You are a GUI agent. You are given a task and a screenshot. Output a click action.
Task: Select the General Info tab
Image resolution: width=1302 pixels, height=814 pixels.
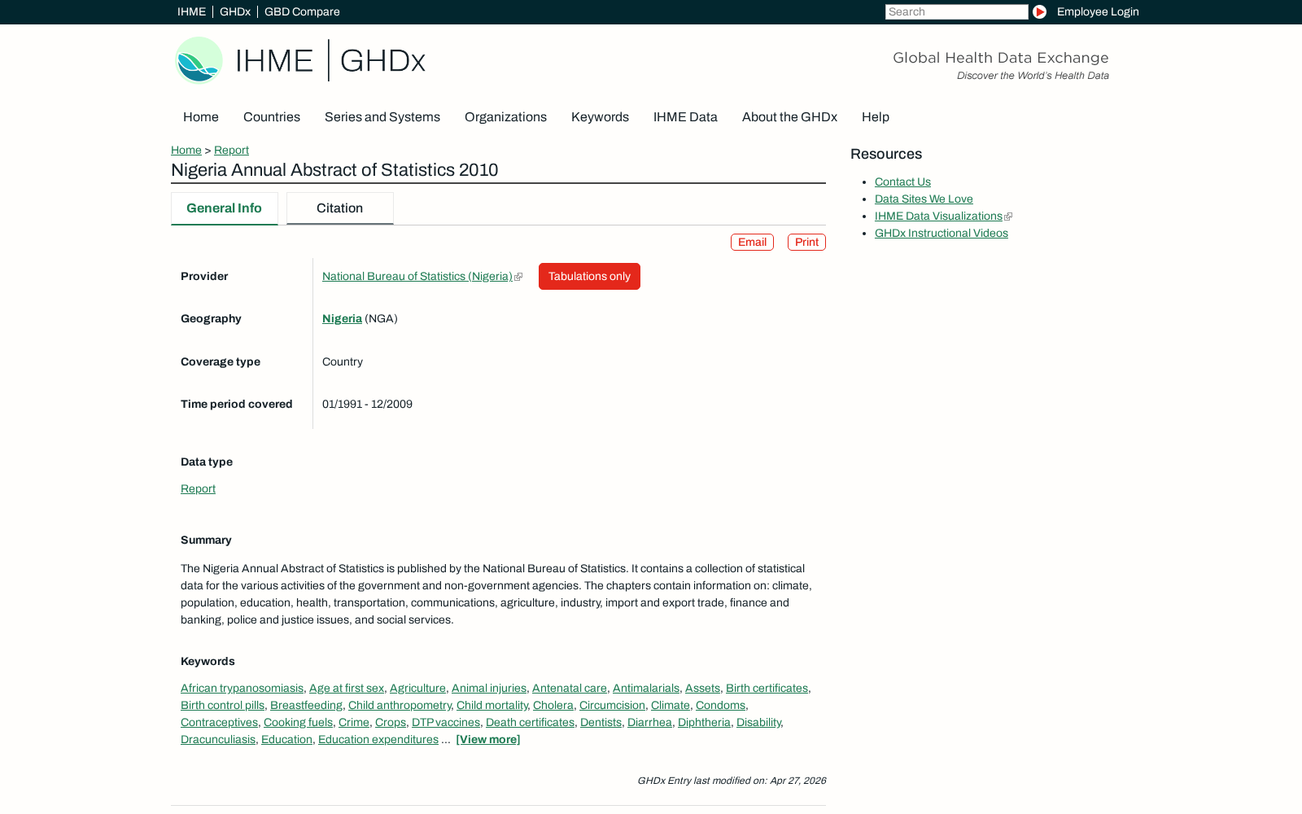click(225, 208)
